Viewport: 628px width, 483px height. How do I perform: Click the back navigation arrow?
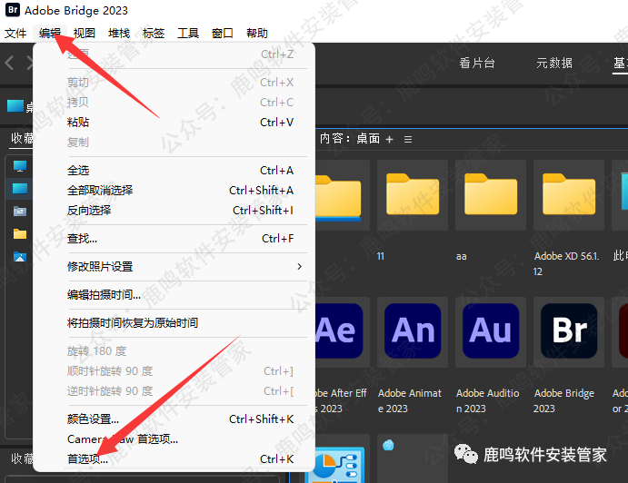coord(10,64)
